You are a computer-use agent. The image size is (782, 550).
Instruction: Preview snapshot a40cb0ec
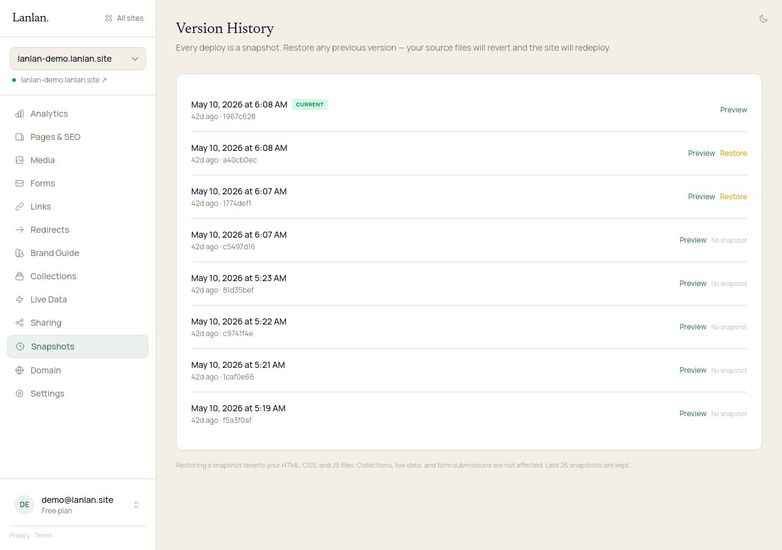[x=701, y=153]
